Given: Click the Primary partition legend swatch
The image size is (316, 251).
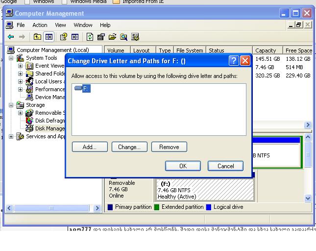Looking at the screenshot, I should click(x=110, y=207).
